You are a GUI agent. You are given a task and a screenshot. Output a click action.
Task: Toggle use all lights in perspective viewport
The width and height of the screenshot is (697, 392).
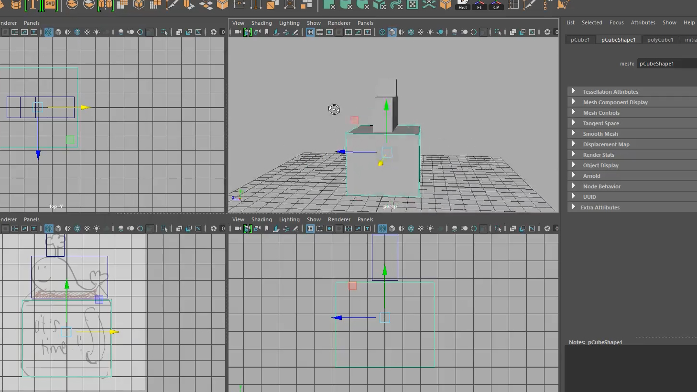point(430,32)
